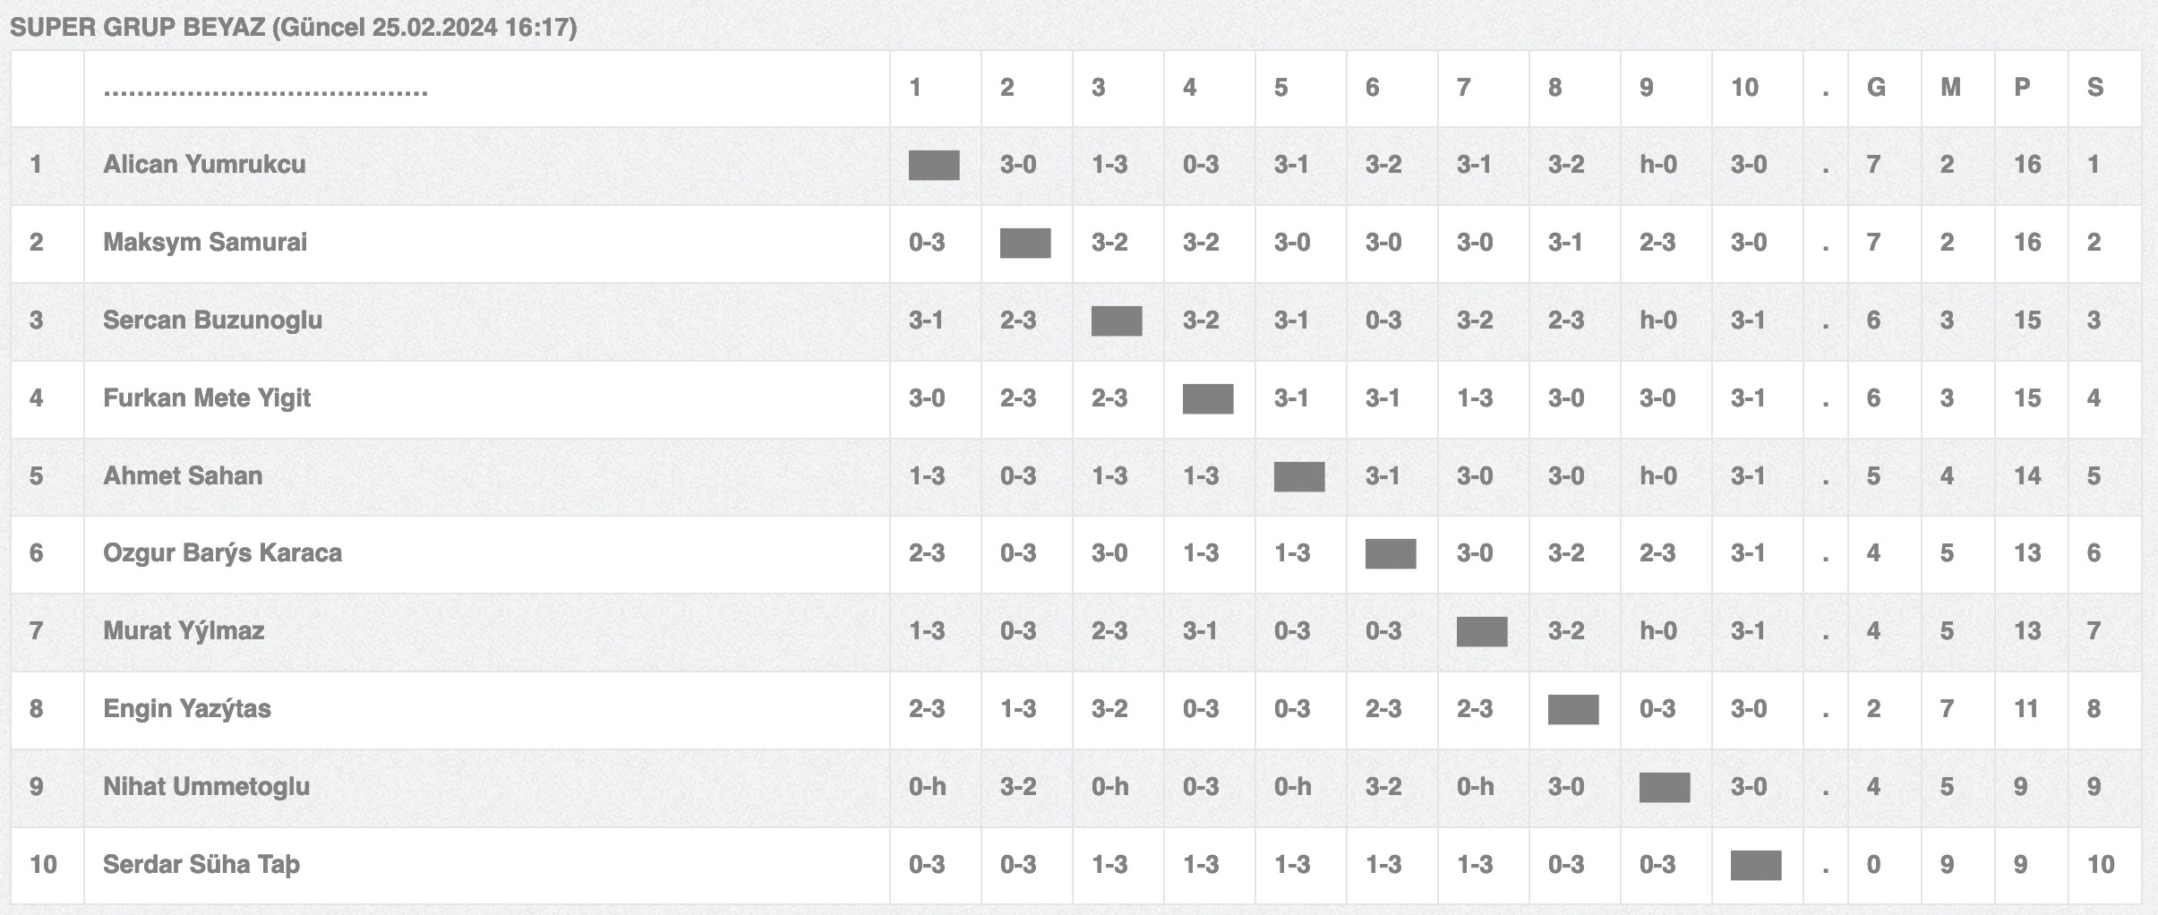Click h-0 score in Alican Yumrukcu row
The height and width of the screenshot is (915, 2158).
pyautogui.click(x=1658, y=164)
